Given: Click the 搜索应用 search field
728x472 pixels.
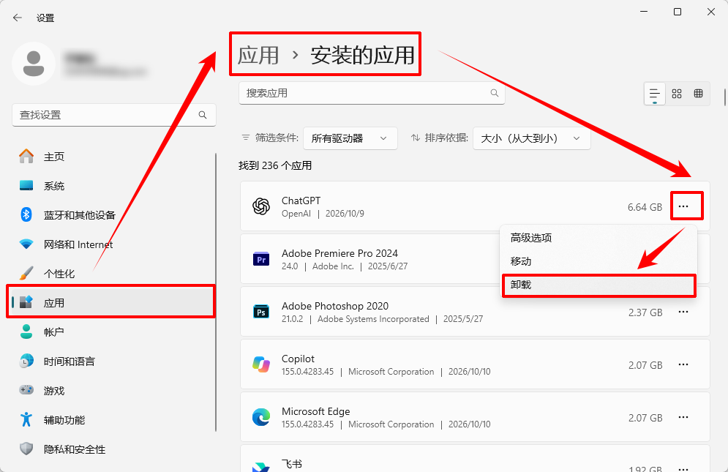Looking at the screenshot, I should [372, 94].
